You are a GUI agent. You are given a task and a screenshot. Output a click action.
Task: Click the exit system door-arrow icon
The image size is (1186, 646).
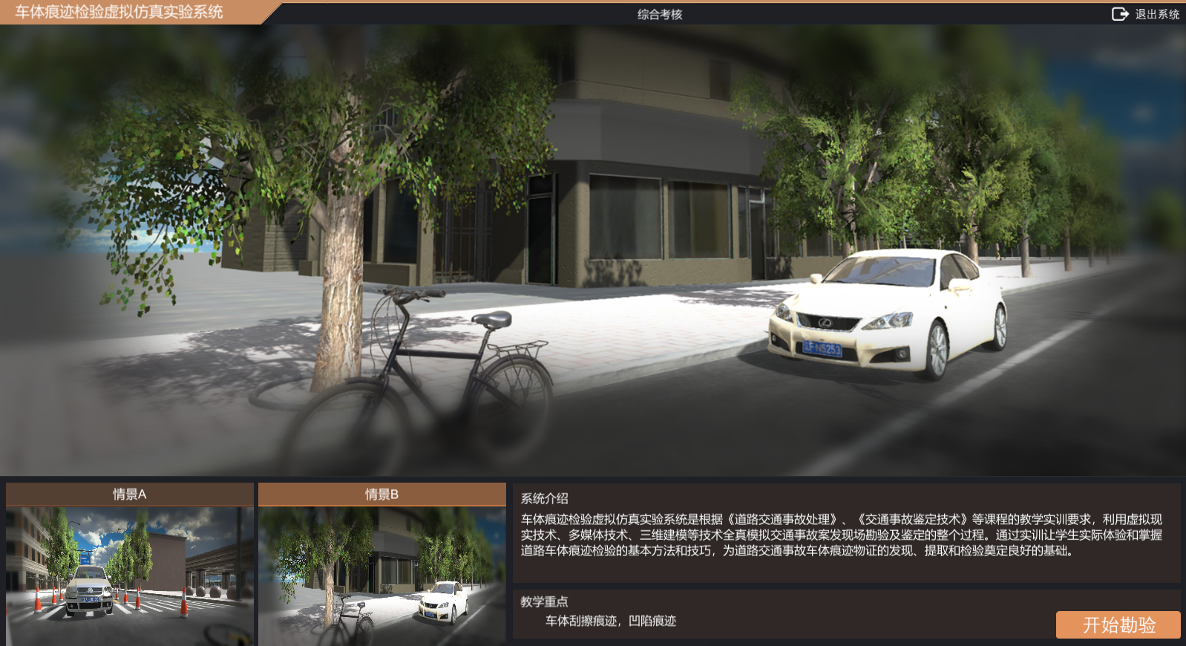[1120, 14]
